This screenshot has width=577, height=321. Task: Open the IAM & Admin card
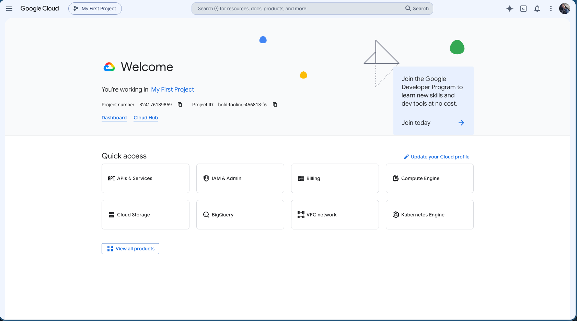pos(240,178)
